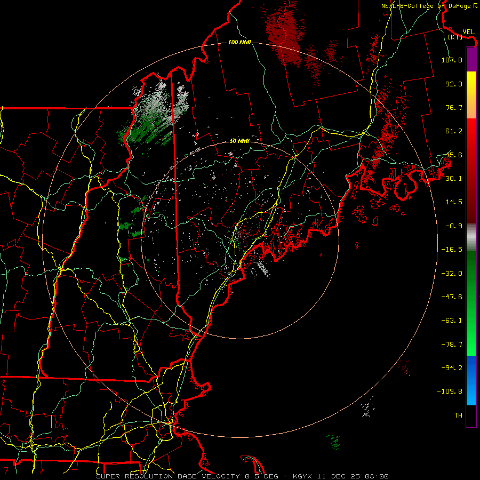Click the -94.2 legend value
Viewport: 480px width, 480px height.
pyautogui.click(x=452, y=368)
